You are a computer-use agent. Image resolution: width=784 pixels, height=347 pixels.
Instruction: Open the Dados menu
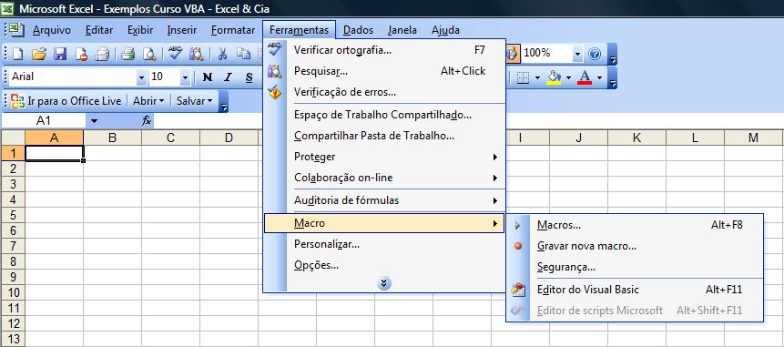pyautogui.click(x=358, y=30)
